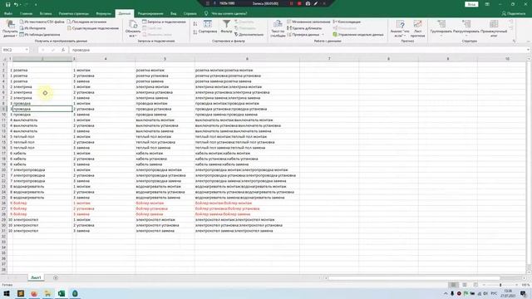Run Flash Fill (Мгновенное заполнение)
The width and height of the screenshot is (532, 299).
click(308, 22)
